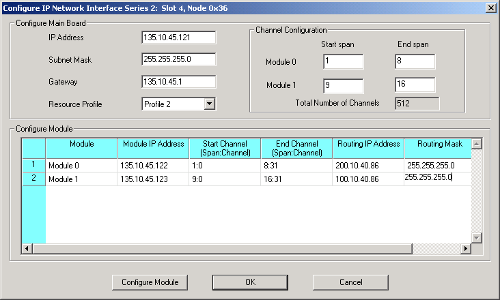Screen dimensions: 500x300
Task: Click Module 1 Start span field
Action: tap(343, 86)
